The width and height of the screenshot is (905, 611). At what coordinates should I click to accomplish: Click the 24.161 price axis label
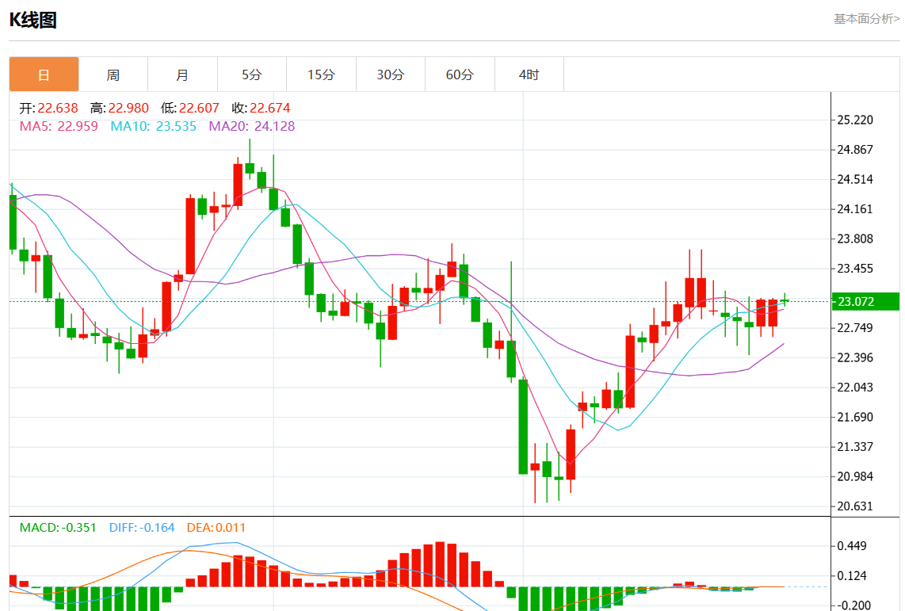click(855, 209)
